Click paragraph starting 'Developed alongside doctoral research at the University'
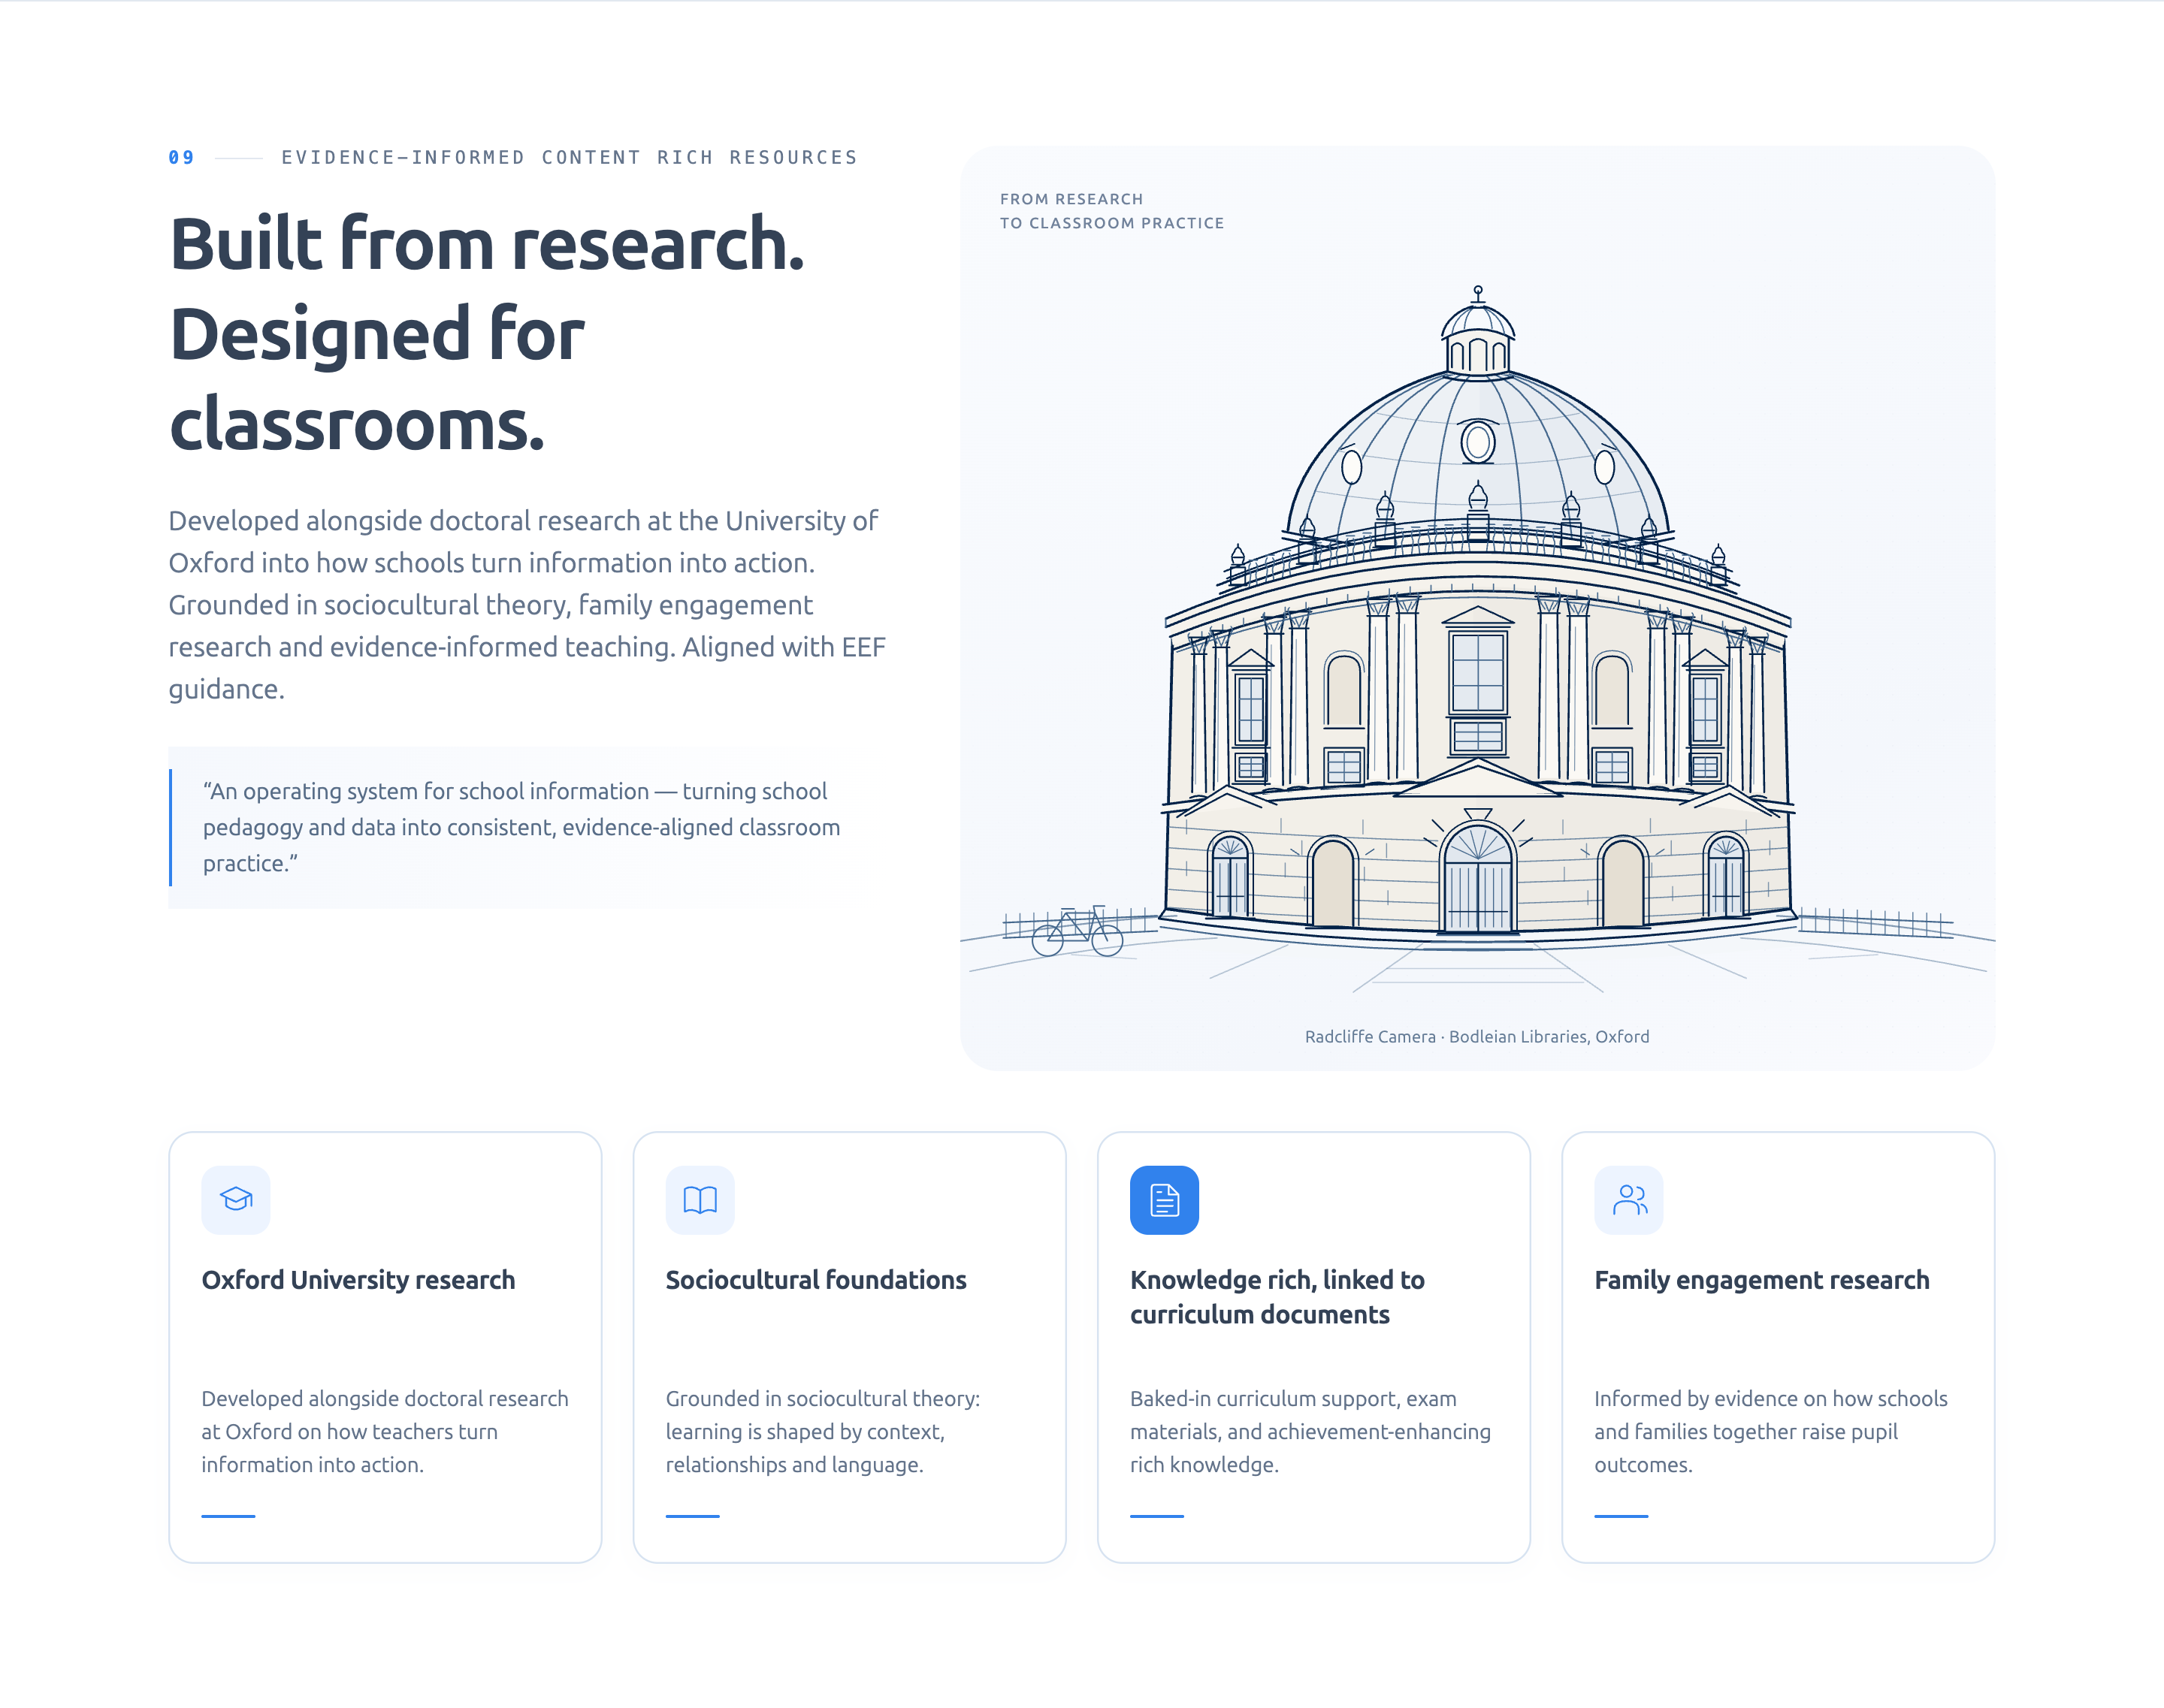Viewport: 2164px width, 1708px height. [527, 604]
